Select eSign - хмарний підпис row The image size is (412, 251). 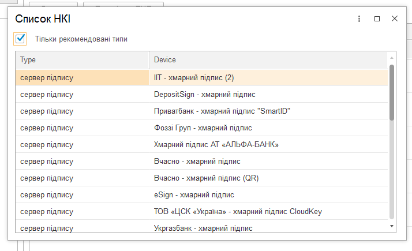tap(201, 195)
